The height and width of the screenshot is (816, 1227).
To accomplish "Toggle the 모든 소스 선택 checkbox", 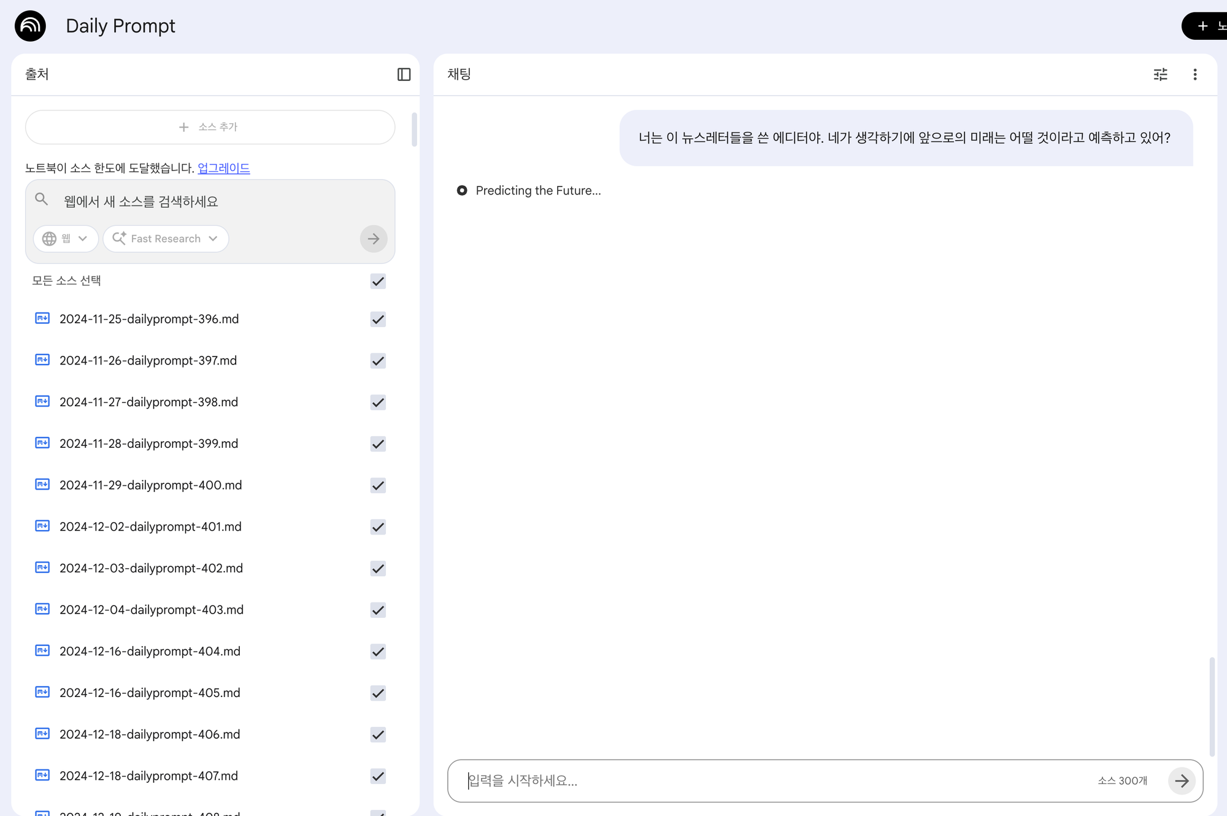I will (378, 281).
